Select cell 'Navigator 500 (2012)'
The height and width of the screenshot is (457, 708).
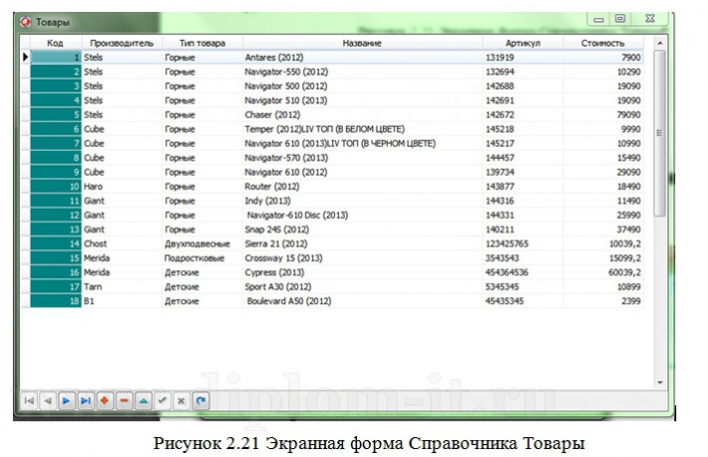pyautogui.click(x=362, y=86)
